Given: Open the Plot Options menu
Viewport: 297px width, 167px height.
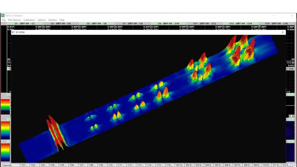Looking at the screenshot, I should [x=15, y=20].
